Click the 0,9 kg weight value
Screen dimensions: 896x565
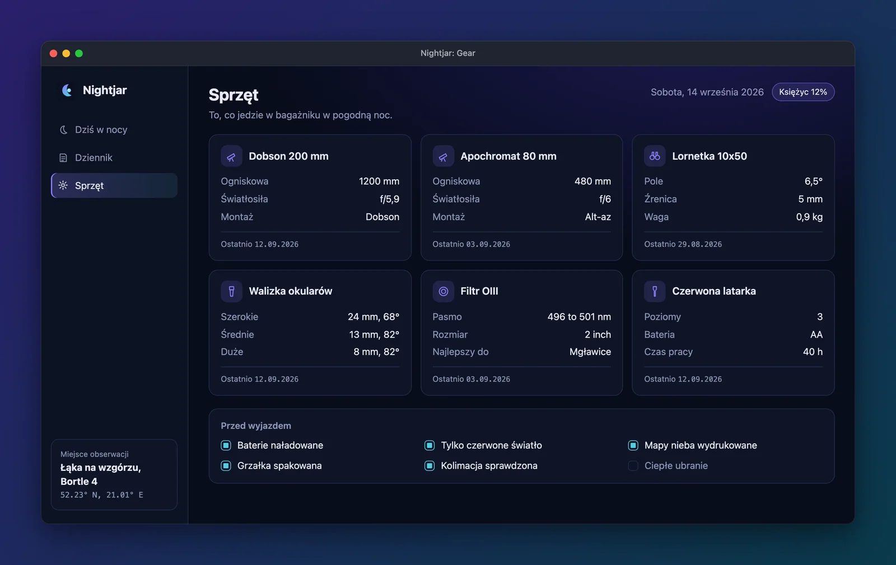point(809,217)
